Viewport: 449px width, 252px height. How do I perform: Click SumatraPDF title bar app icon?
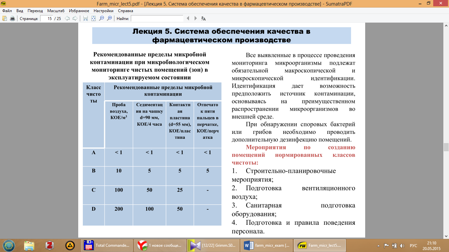tap(4, 3)
